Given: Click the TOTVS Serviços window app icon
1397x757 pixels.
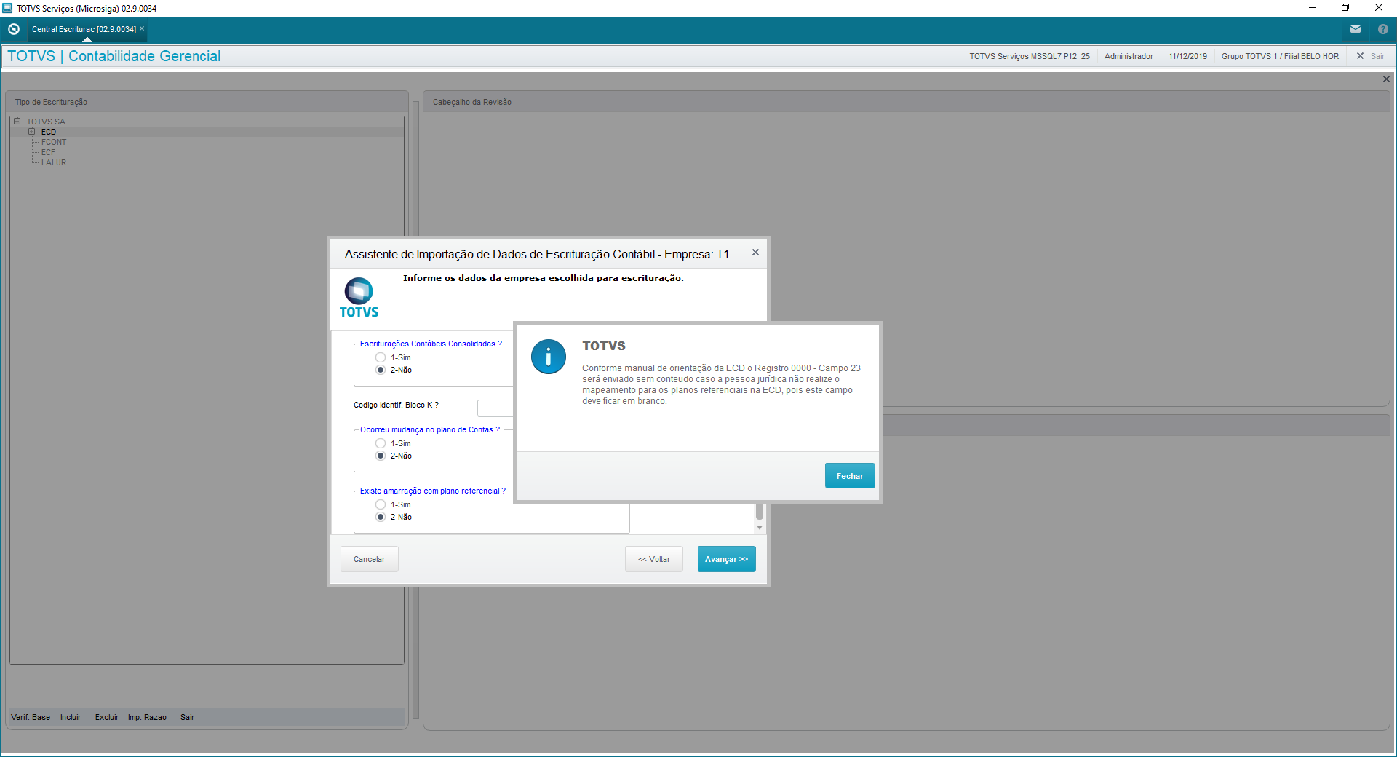Looking at the screenshot, I should (x=8, y=8).
